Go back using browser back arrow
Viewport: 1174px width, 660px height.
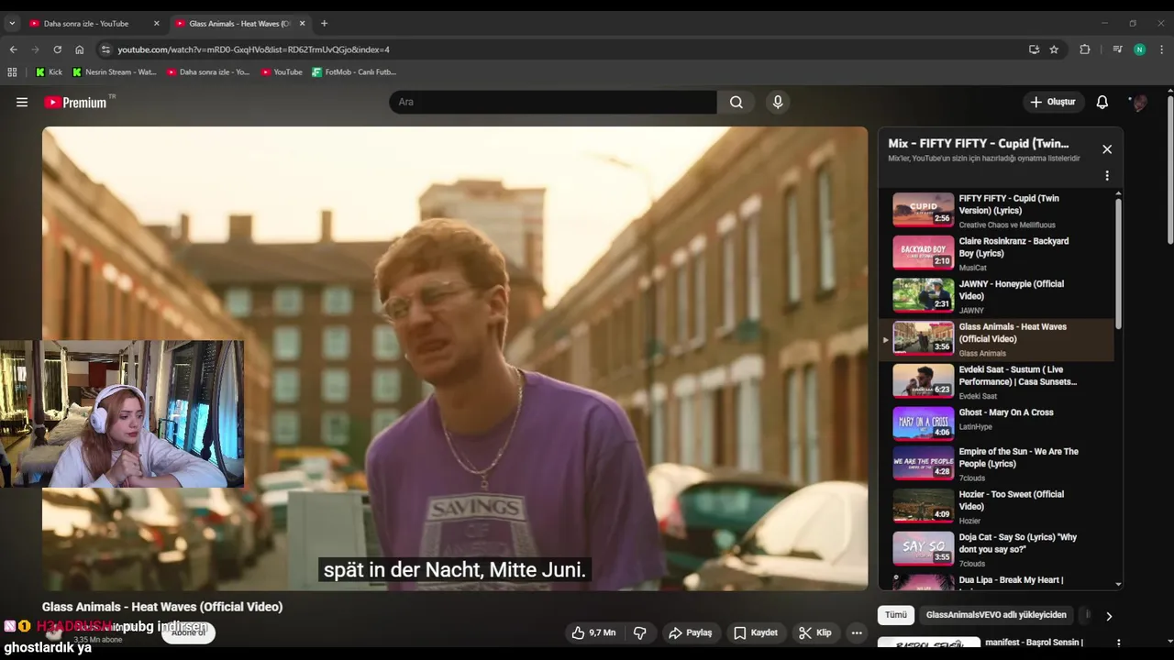point(13,49)
